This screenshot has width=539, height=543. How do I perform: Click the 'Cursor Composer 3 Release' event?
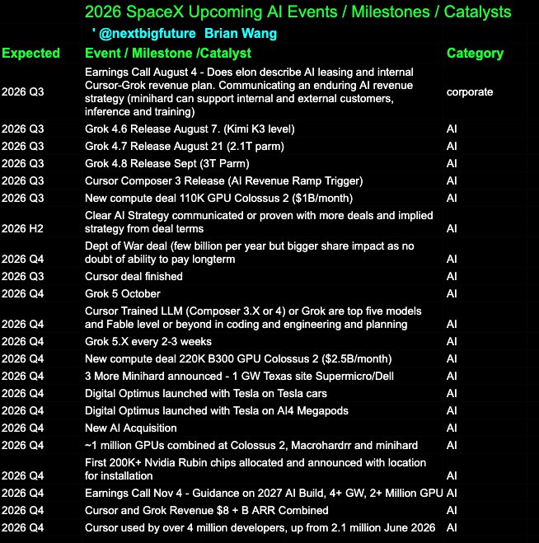(224, 180)
